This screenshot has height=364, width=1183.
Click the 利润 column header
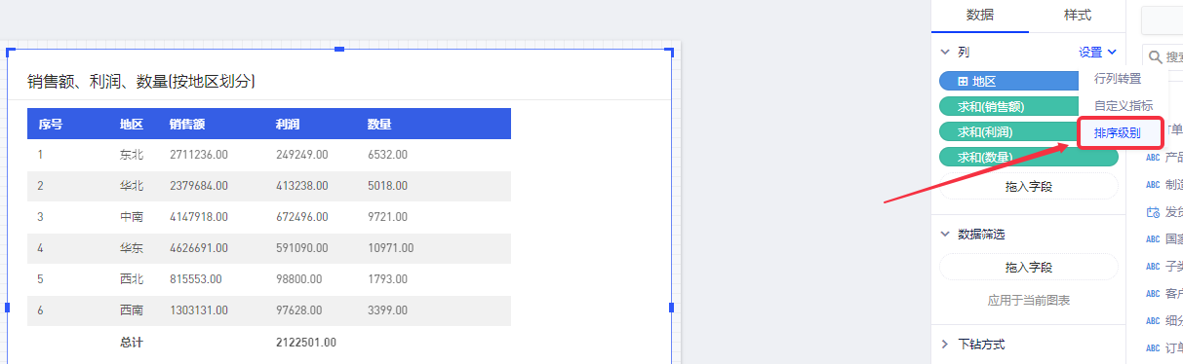point(287,124)
